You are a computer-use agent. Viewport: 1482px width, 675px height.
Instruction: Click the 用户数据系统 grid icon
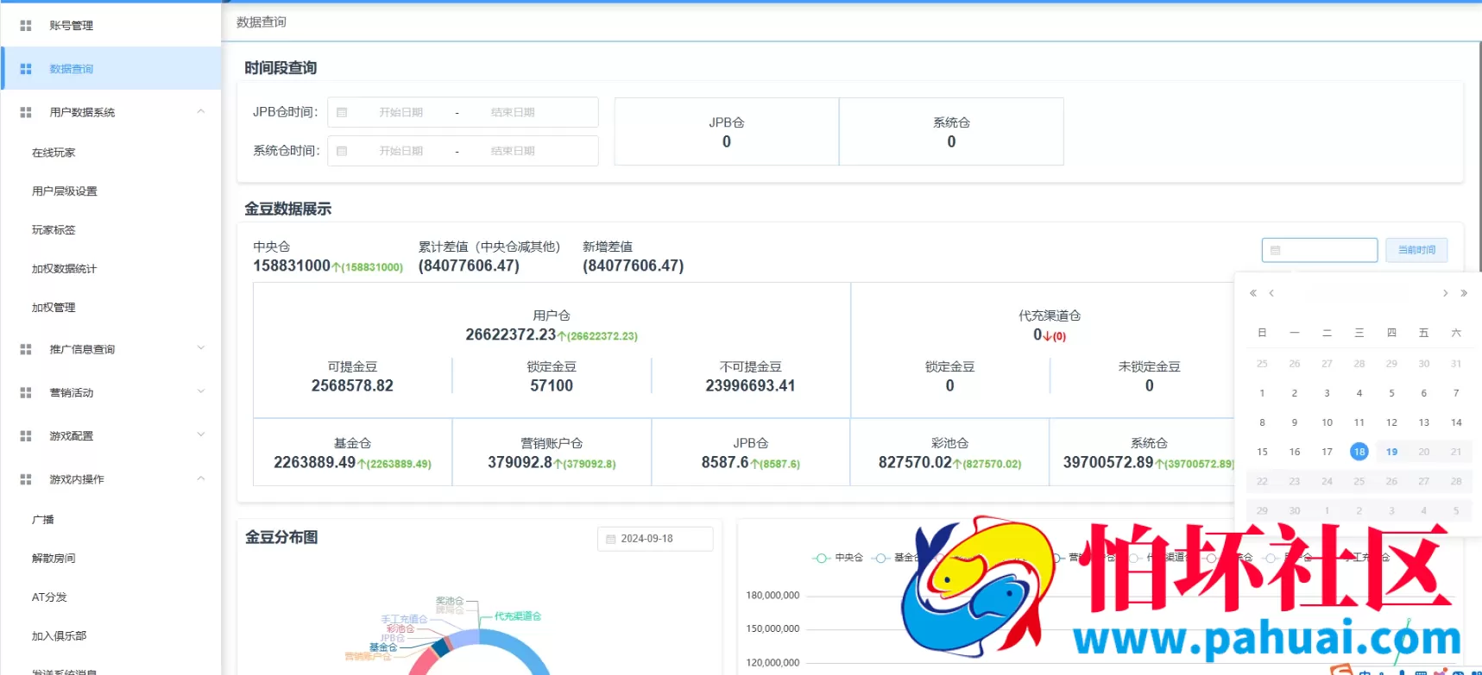26,112
